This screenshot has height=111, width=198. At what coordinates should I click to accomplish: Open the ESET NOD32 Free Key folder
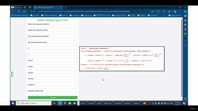click(x=102, y=15)
